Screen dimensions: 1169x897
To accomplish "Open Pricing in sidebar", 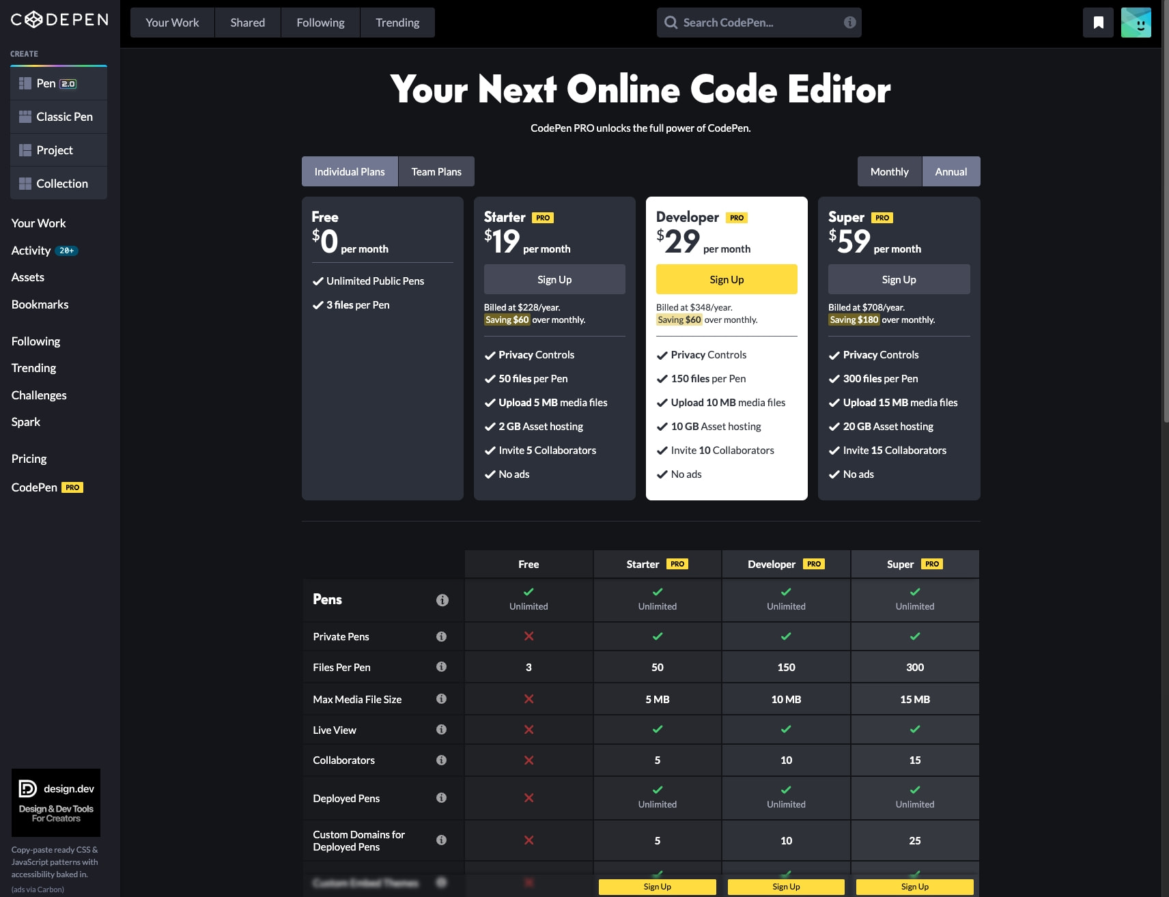I will coord(29,459).
